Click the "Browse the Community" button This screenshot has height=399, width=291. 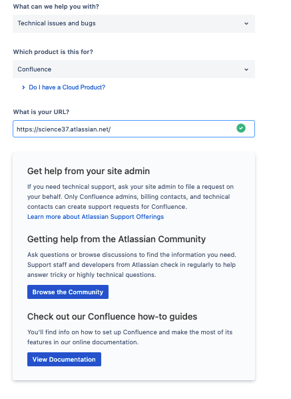coord(68,292)
